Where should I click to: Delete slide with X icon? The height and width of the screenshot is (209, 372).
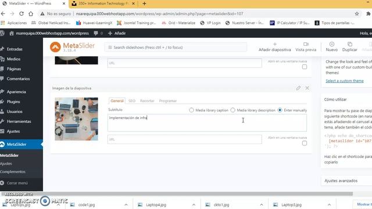pyautogui.click(x=307, y=88)
